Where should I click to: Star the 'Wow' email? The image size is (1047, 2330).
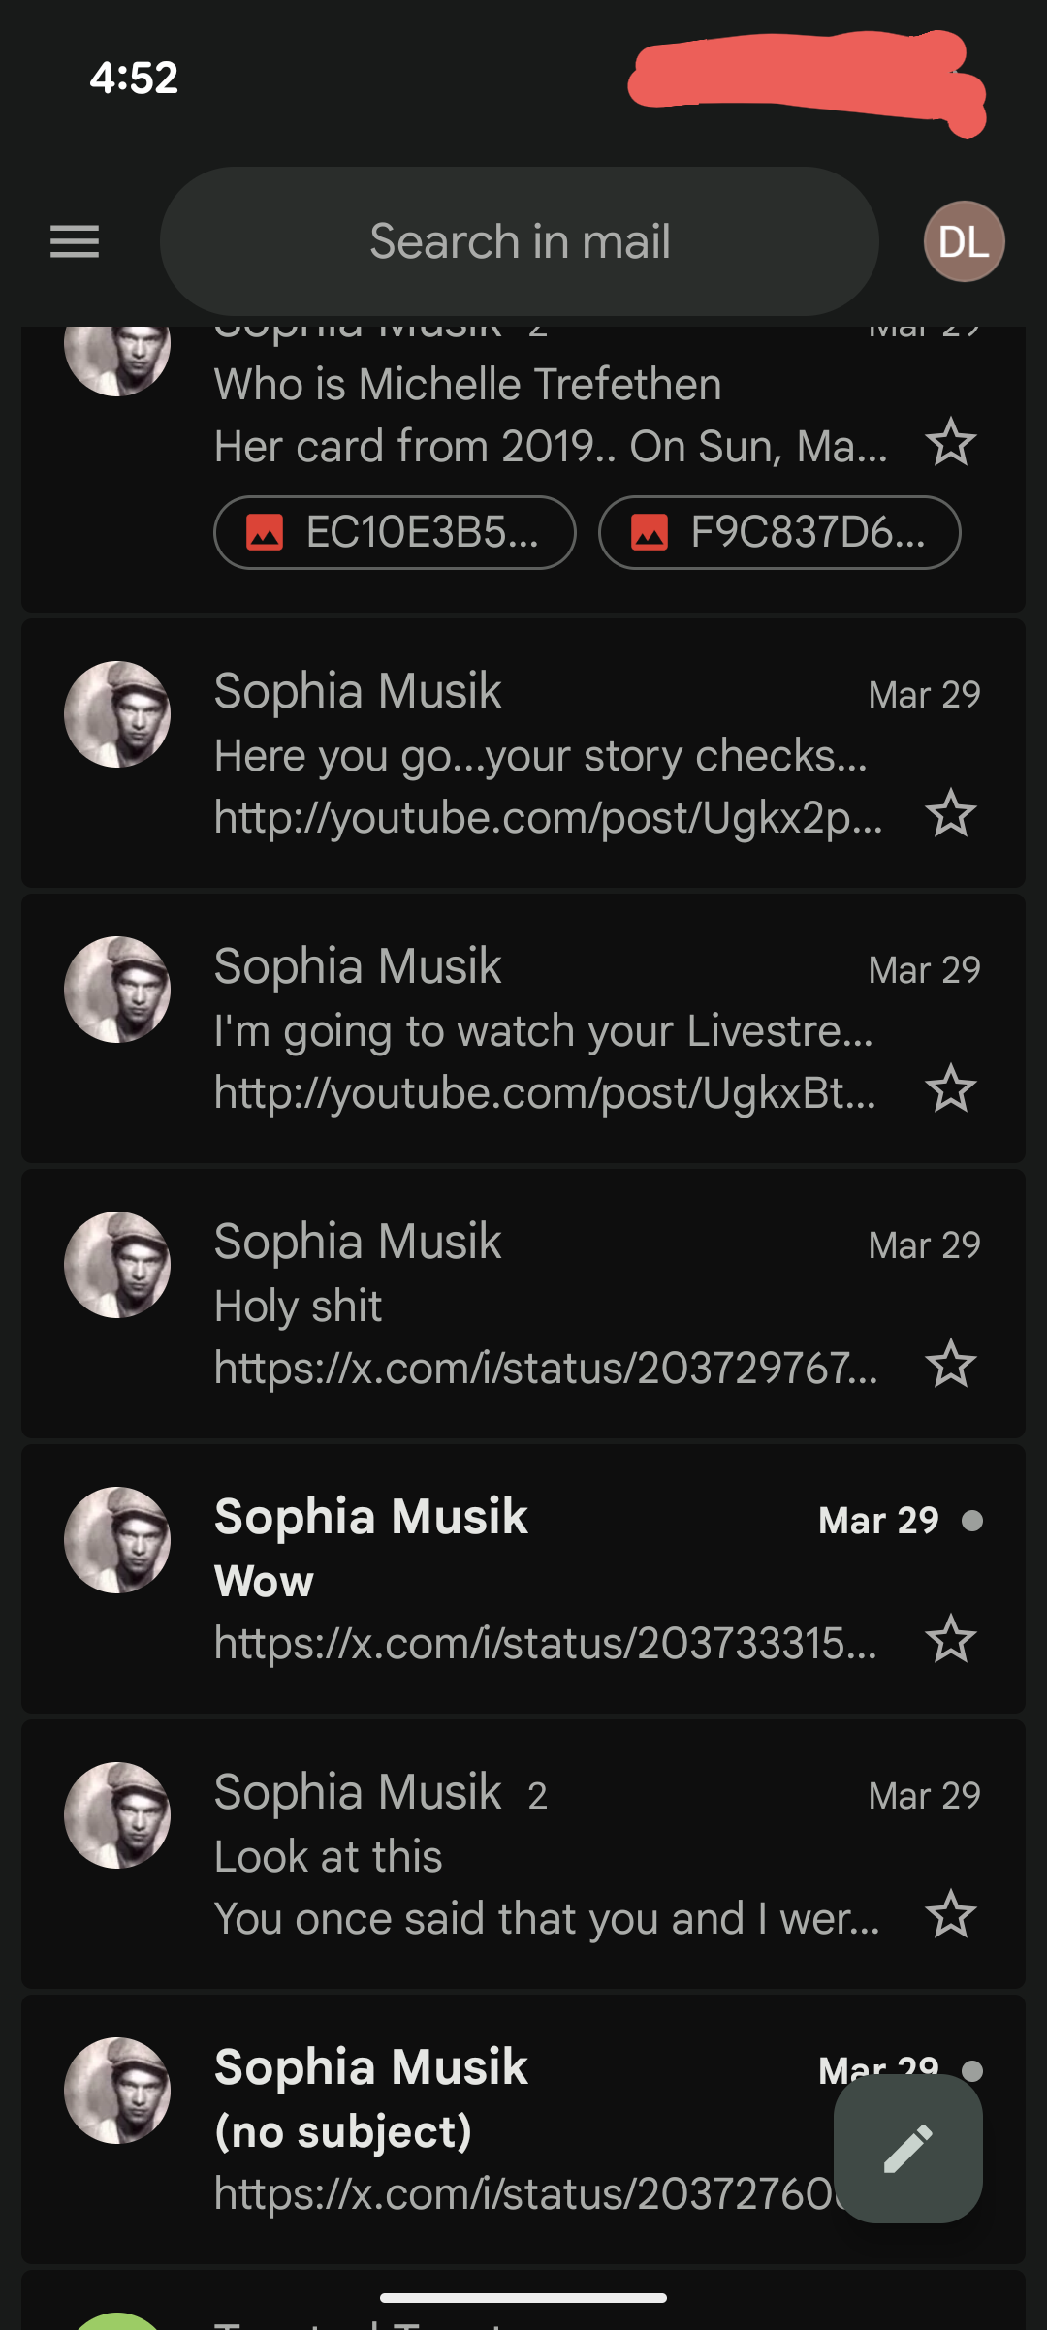pyautogui.click(x=950, y=1640)
